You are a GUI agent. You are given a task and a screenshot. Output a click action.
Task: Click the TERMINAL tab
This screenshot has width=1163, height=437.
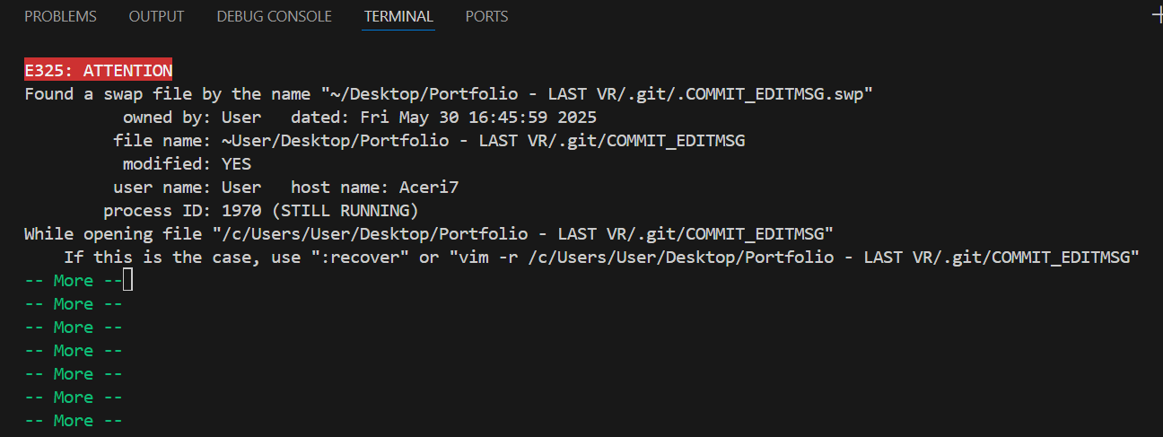[x=398, y=16]
